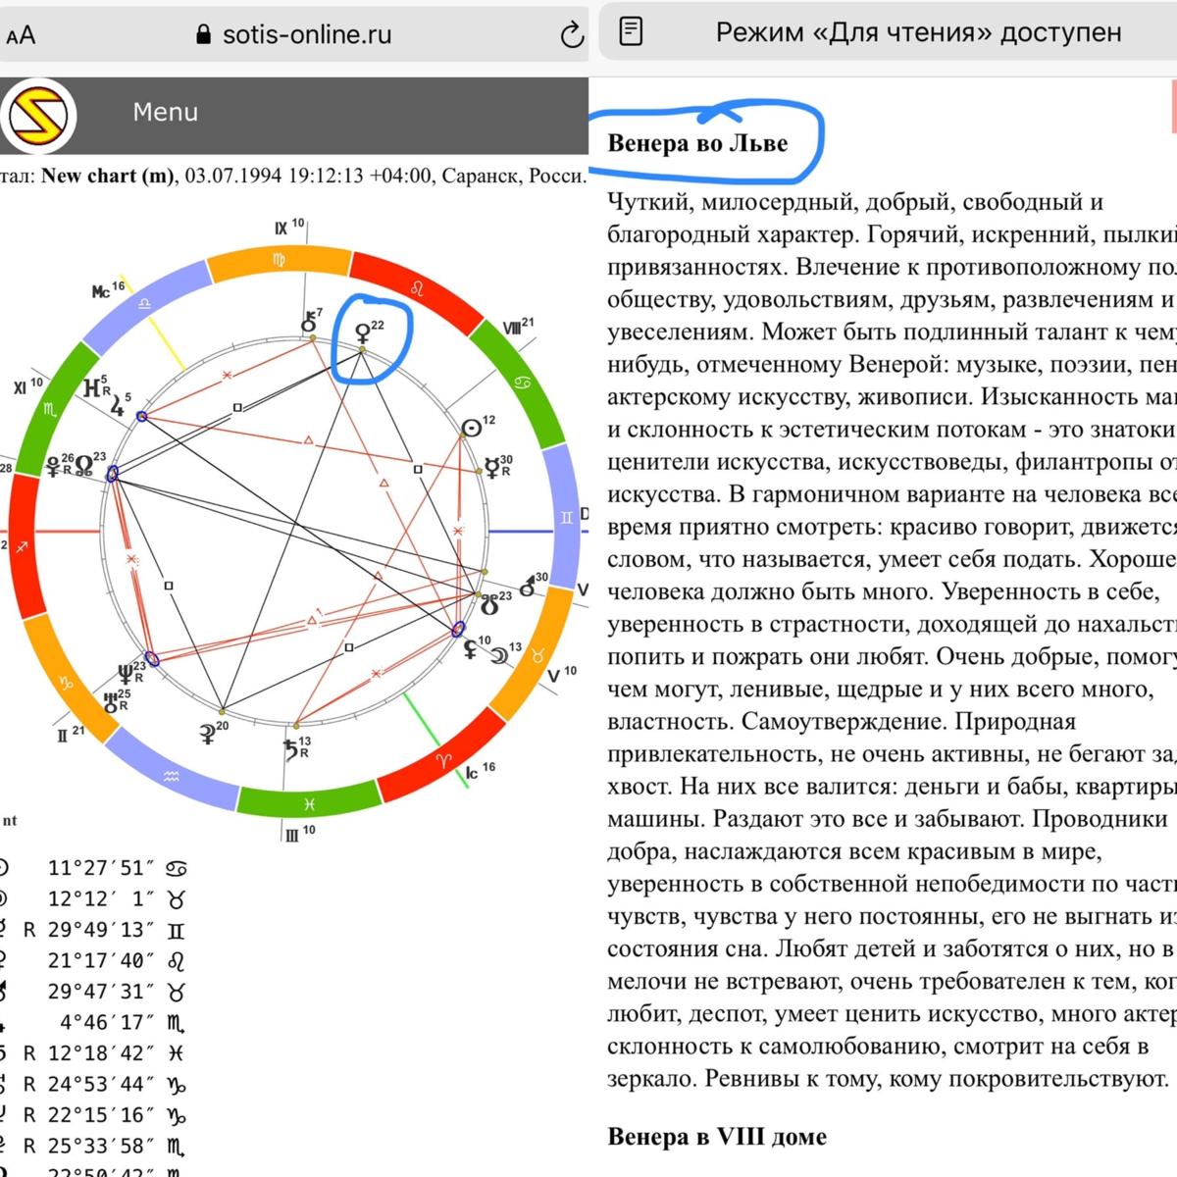The width and height of the screenshot is (1177, 1177).
Task: Reload the sotis-online.ru page
Action: coord(572,35)
